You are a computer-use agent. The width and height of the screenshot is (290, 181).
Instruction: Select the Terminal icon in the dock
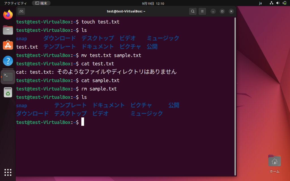pyautogui.click(x=8, y=77)
